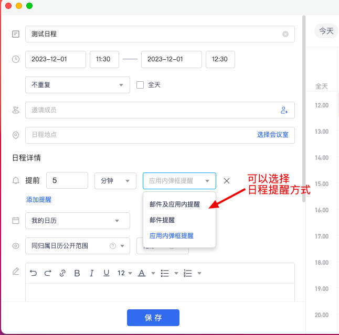
Task: Click the 保存 button
Action: coord(153,318)
